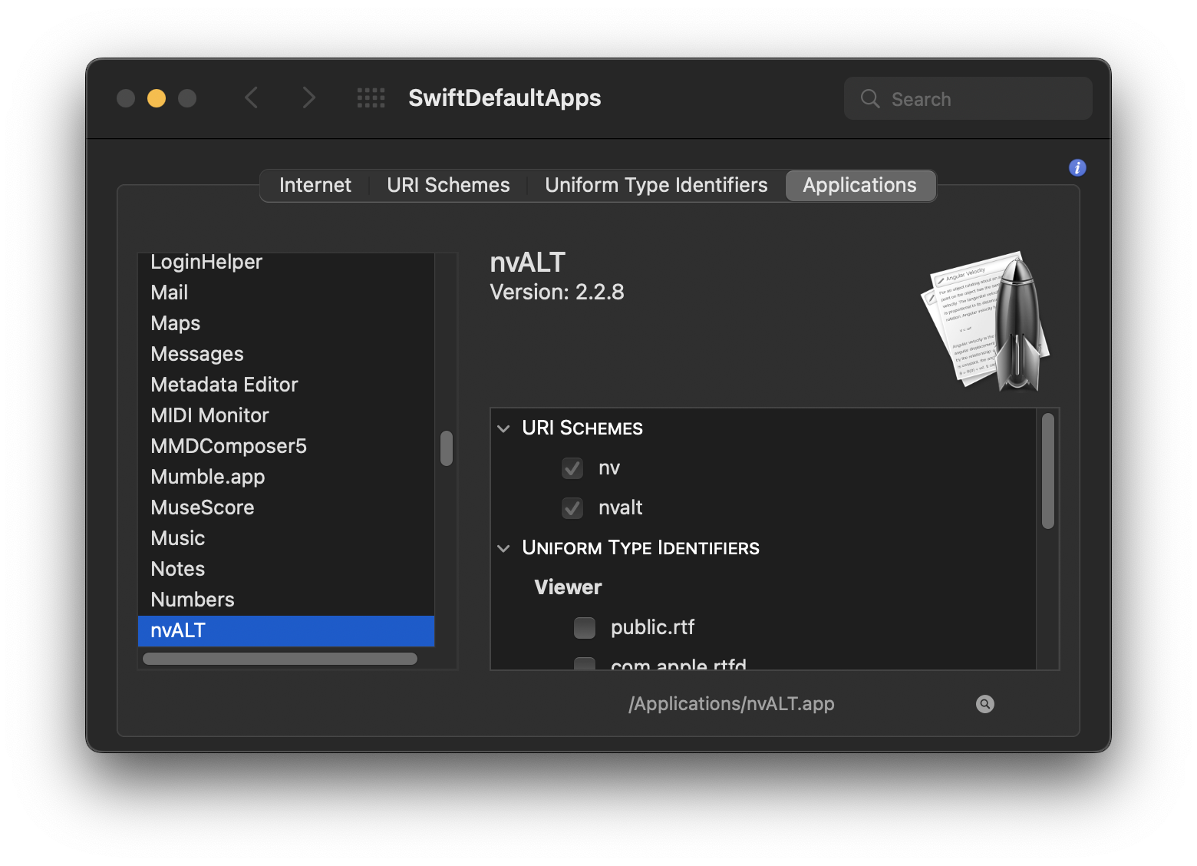The height and width of the screenshot is (866, 1197).
Task: Collapse the Uniform Type Identifiers section
Action: (x=503, y=548)
